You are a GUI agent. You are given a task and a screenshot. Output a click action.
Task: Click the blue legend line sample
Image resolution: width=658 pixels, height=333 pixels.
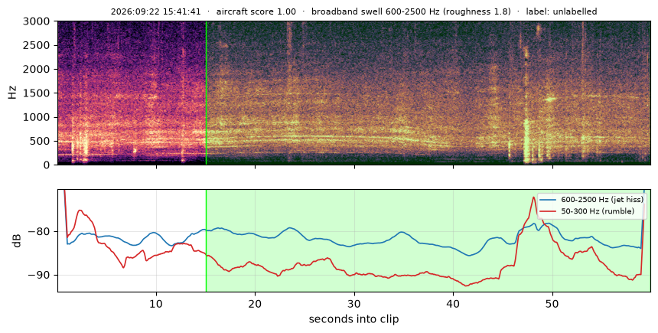tap(548, 200)
